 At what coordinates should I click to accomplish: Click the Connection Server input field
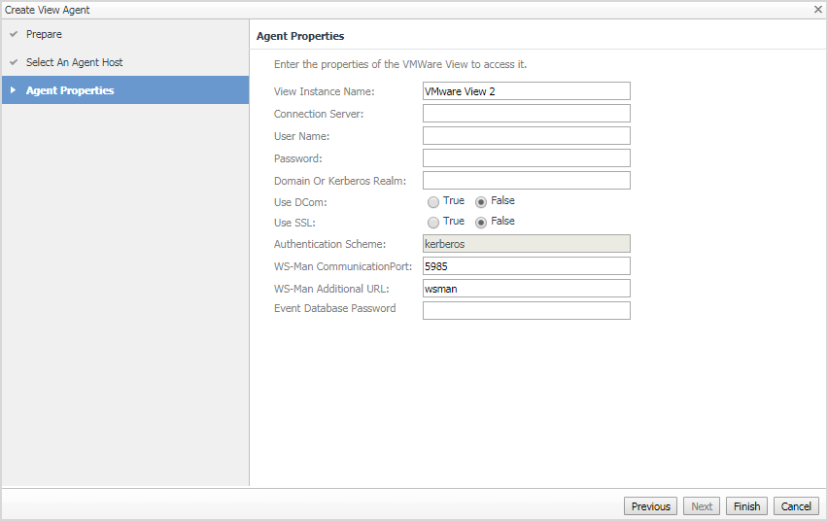pyautogui.click(x=526, y=114)
